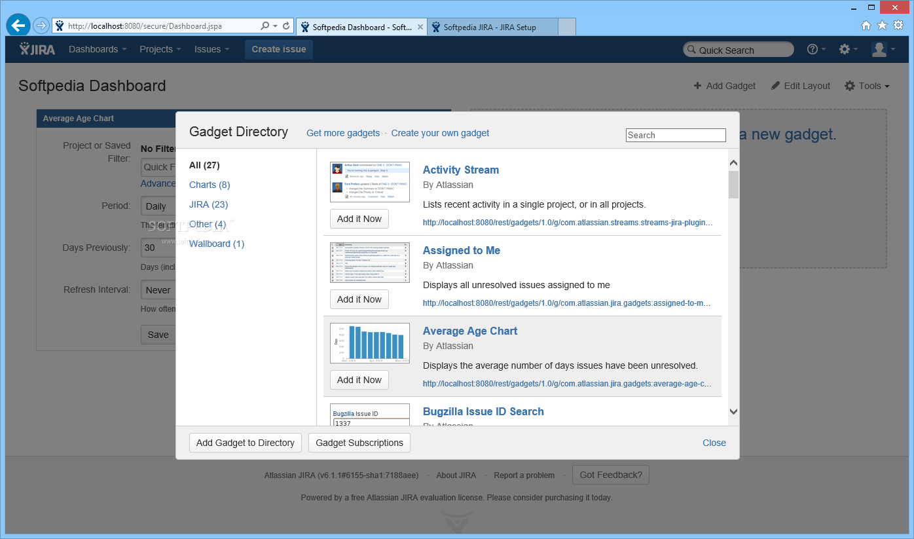This screenshot has width=914, height=539.
Task: Click the gadget list scrollbar thumb
Action: click(x=733, y=184)
